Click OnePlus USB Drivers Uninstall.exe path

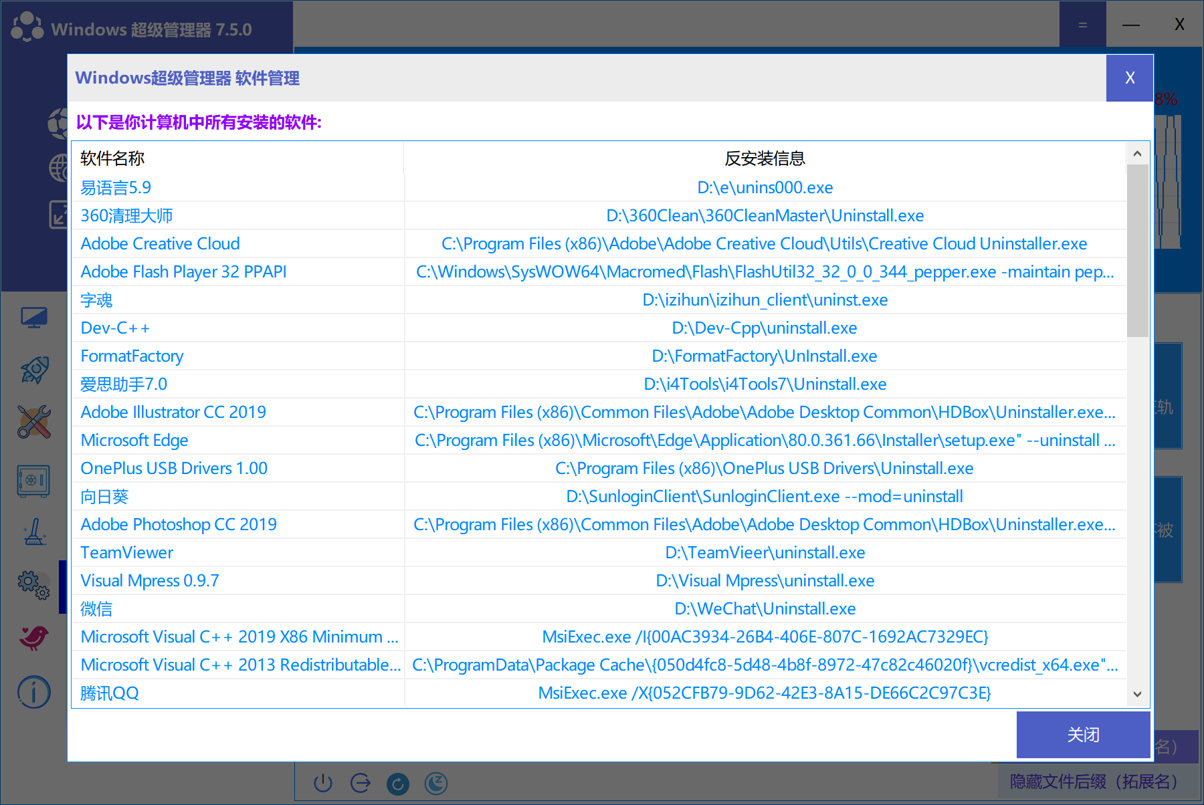point(765,468)
